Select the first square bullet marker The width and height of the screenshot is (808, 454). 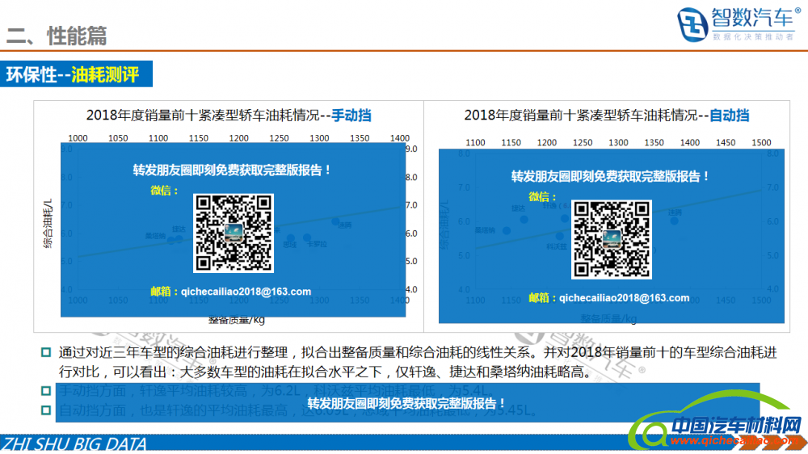point(46,352)
